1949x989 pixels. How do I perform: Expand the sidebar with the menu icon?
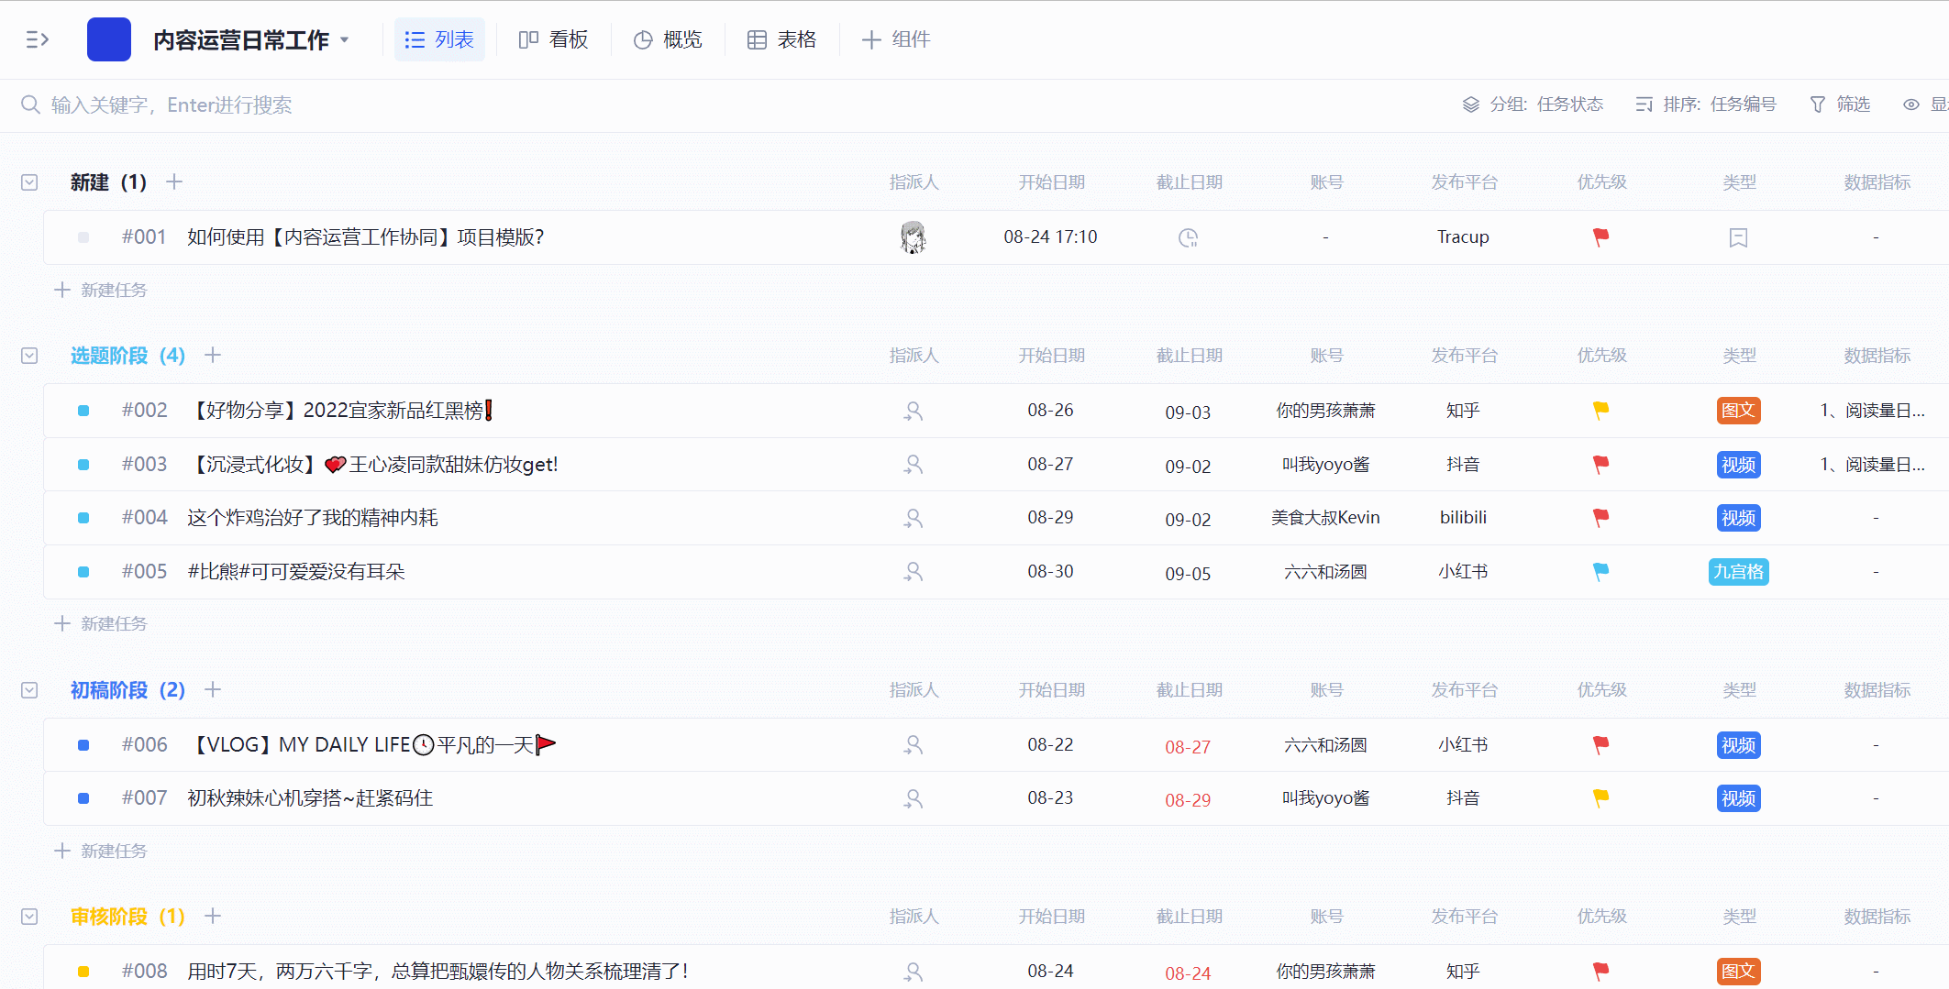(37, 39)
